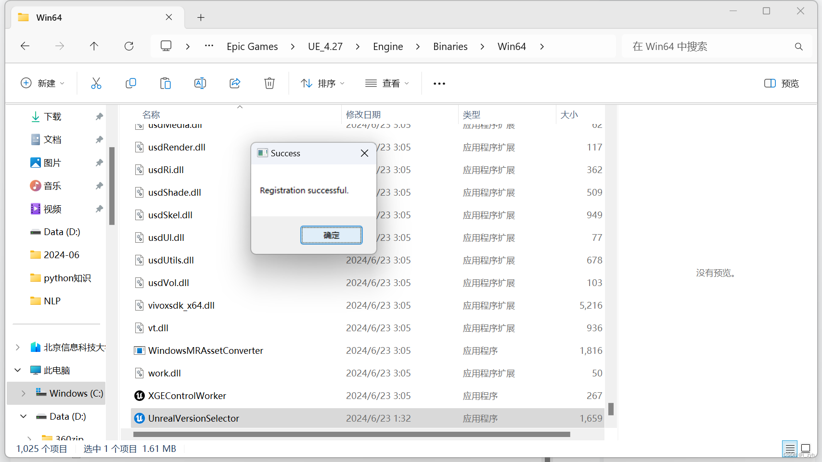822x462 pixels.
Task: Click the cut (scissors) toolbar icon
Action: (96, 83)
